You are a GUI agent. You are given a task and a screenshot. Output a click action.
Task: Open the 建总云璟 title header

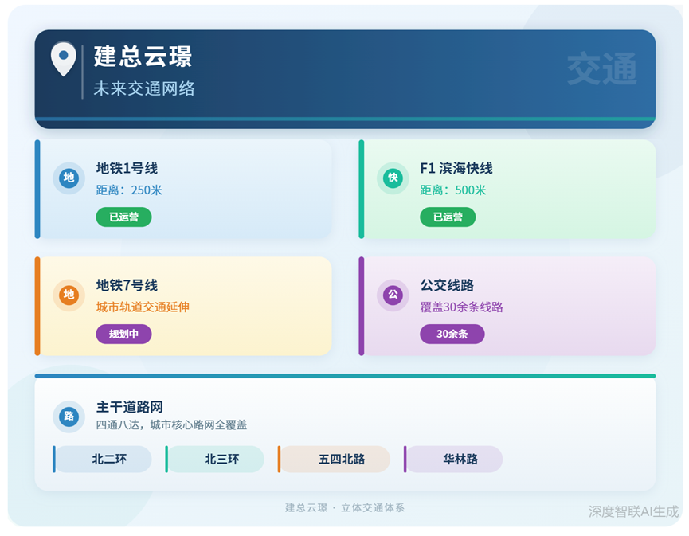point(143,57)
